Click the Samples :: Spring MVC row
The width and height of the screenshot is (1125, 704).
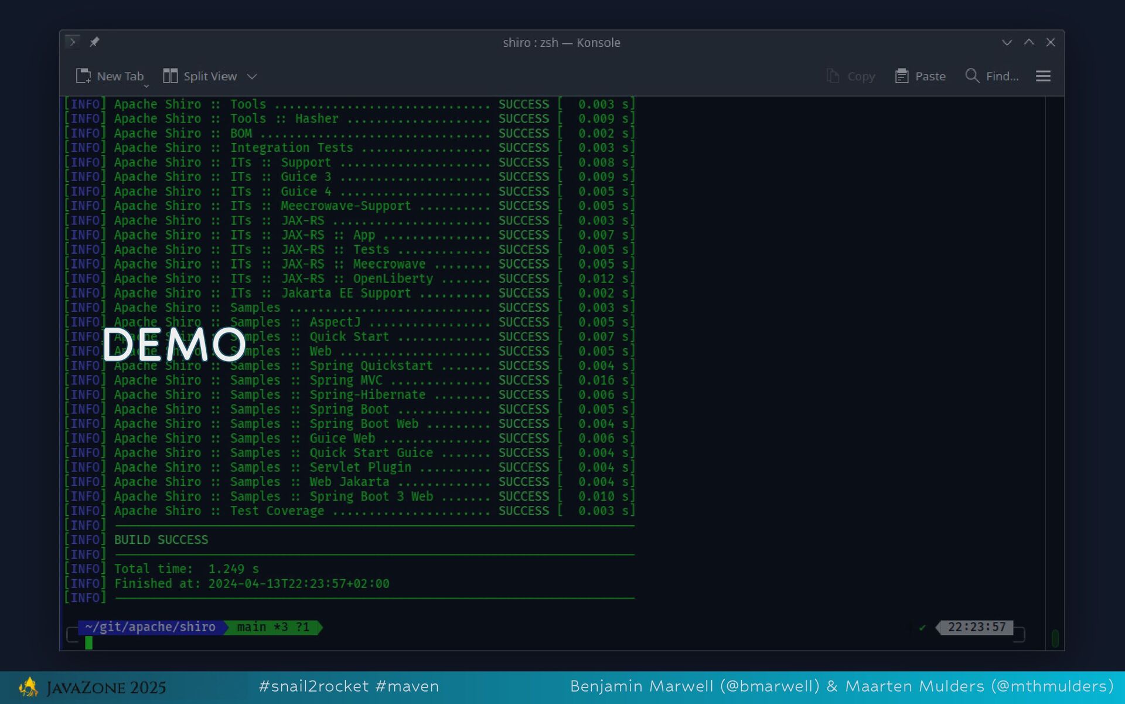coord(350,380)
